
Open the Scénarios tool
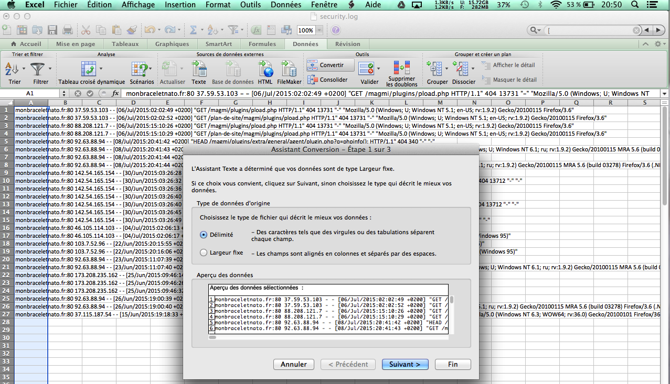click(139, 69)
